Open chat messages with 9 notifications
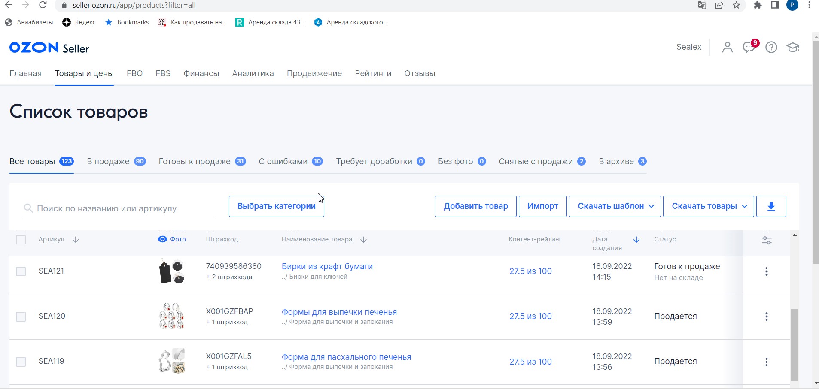 click(x=749, y=47)
